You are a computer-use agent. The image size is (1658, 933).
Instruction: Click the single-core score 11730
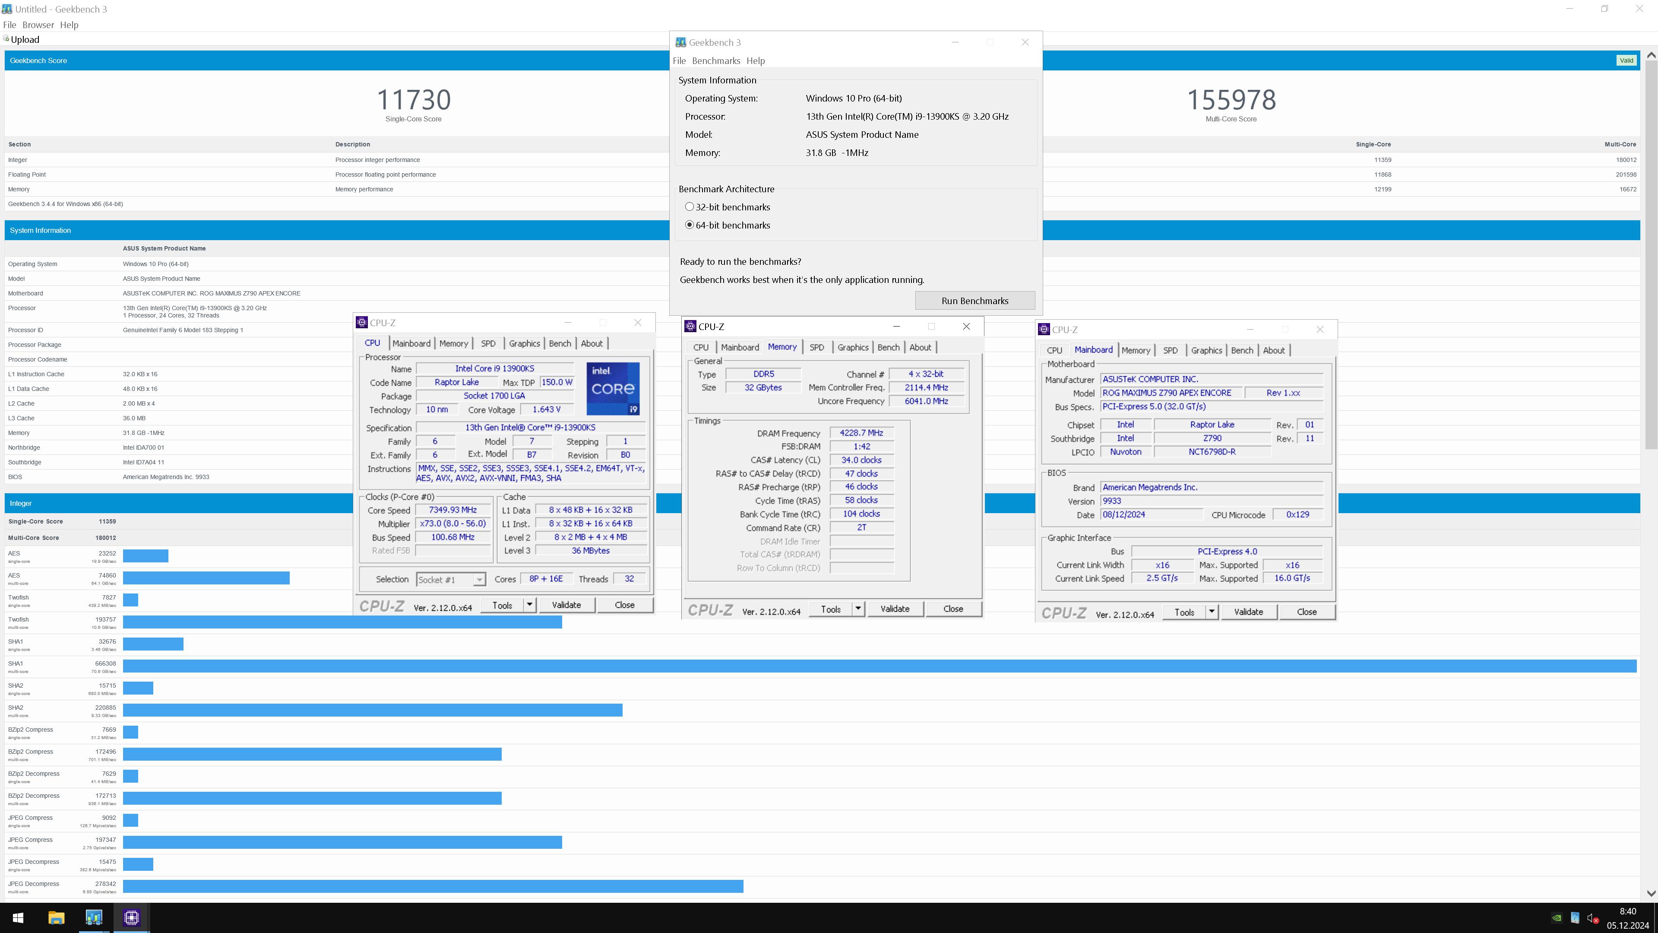413,100
